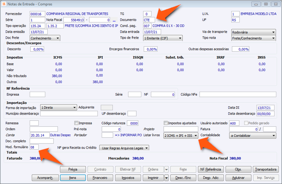Open the arrow menu beside Ordens button
The width and height of the screenshot is (282, 184).
coord(166,169)
